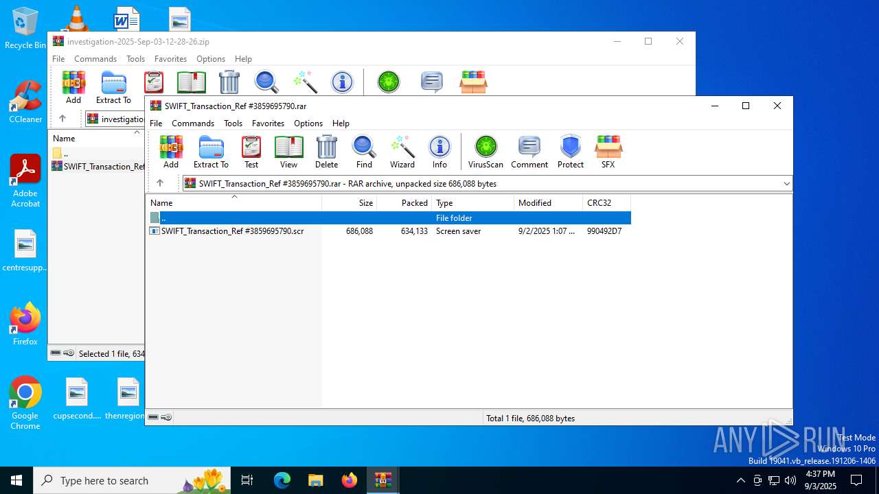
Task: Open Commands menu in investigation zip window
Action: pyautogui.click(x=95, y=58)
